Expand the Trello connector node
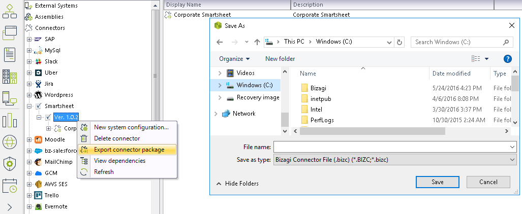Viewport: 522px width, 214px height. click(x=29, y=195)
